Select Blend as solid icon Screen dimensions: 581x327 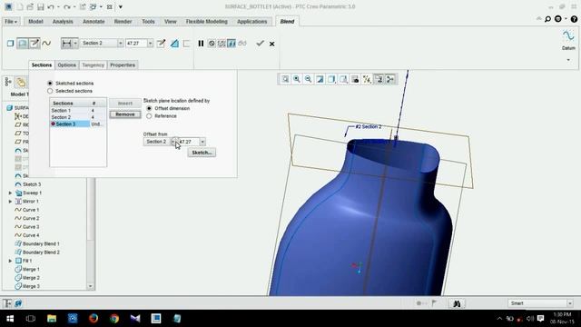click(10, 44)
